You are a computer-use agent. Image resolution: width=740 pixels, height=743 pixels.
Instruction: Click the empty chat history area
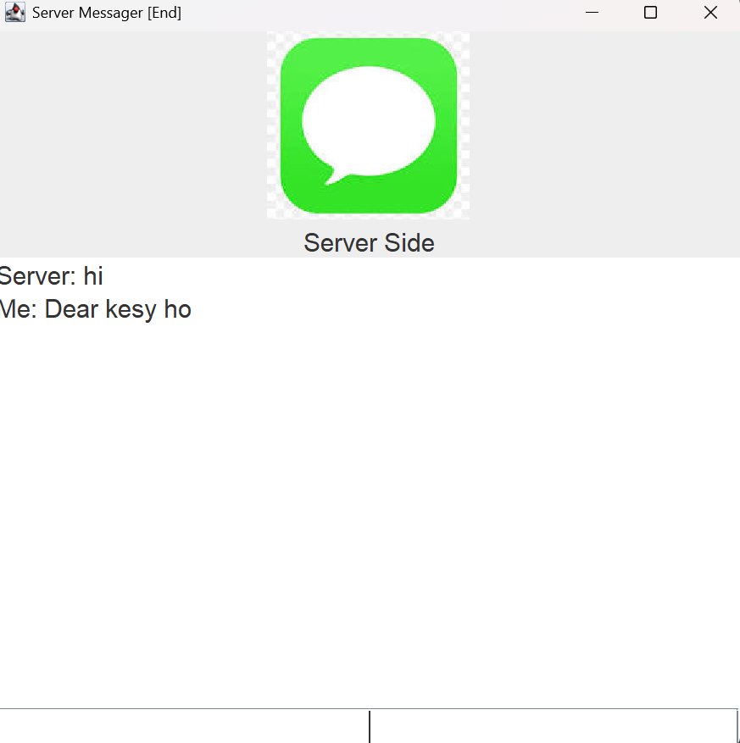[x=369, y=508]
